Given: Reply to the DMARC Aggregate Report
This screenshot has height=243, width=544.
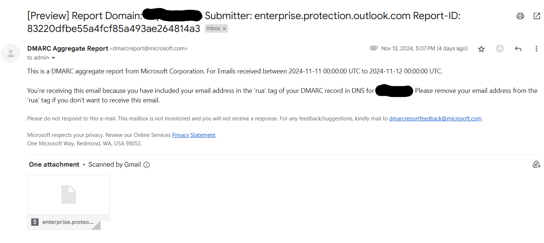Looking at the screenshot, I should (x=518, y=49).
